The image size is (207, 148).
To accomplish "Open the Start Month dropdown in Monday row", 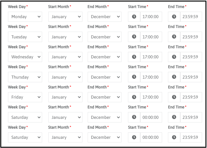I will pos(65,17).
